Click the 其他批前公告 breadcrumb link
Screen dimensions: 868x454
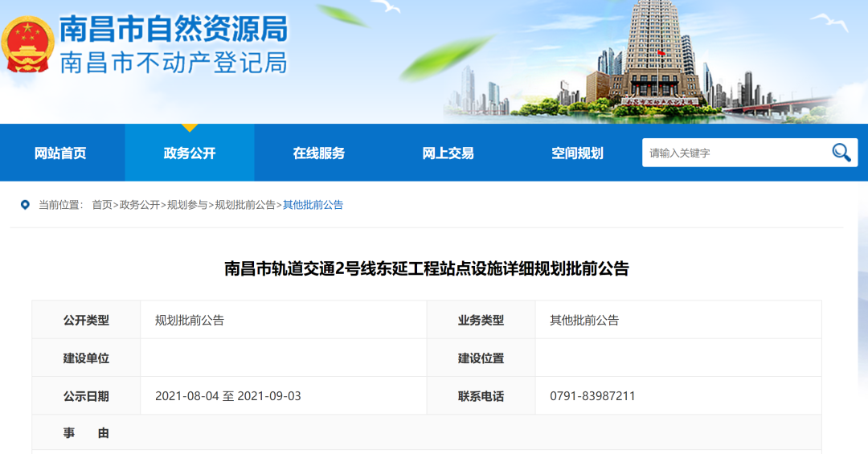tap(313, 205)
